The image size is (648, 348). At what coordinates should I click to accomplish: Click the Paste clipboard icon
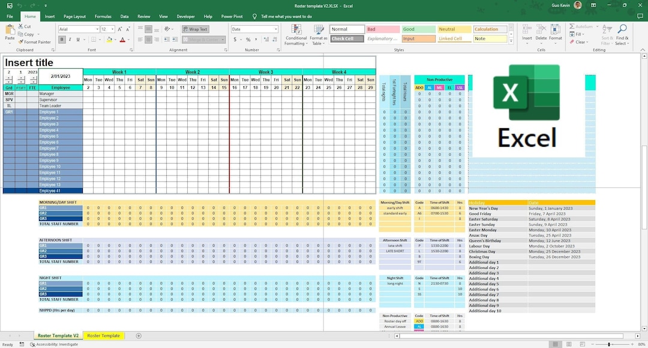click(10, 30)
